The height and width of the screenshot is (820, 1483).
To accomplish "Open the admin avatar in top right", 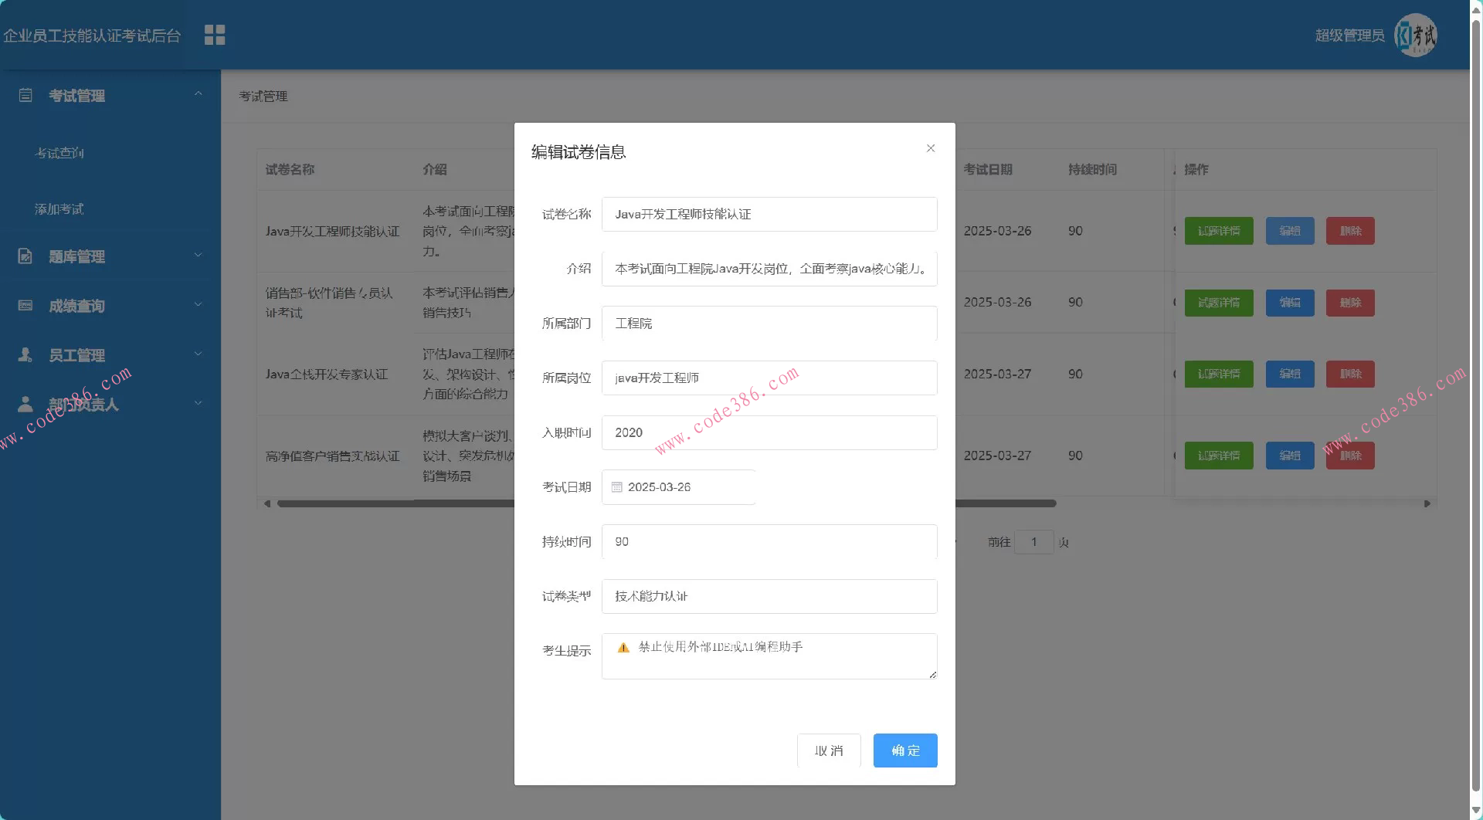I will (x=1415, y=35).
